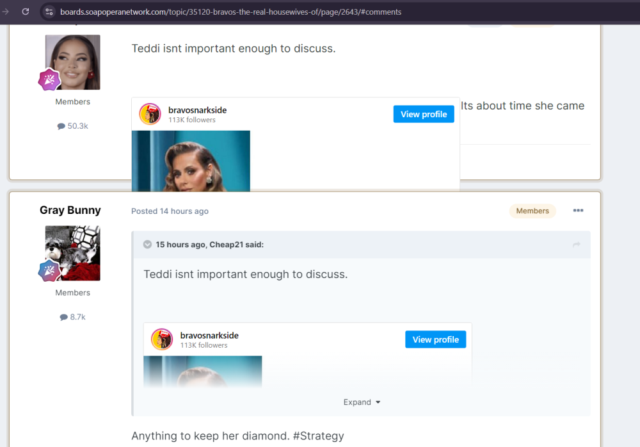Click the site information icon in address bar

[49, 12]
